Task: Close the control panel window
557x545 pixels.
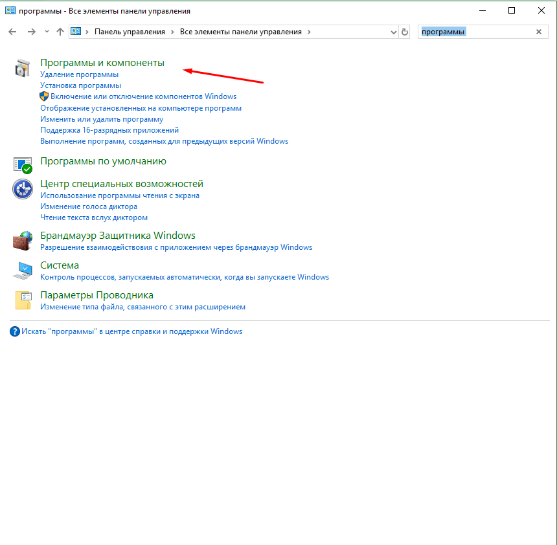Action: pyautogui.click(x=541, y=10)
